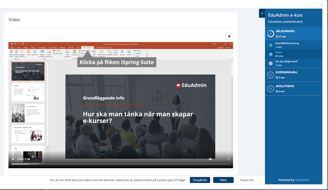This screenshot has height=190, width=328.
Task: Click the YouTube item in the video's ribbon
Action: tap(57, 51)
